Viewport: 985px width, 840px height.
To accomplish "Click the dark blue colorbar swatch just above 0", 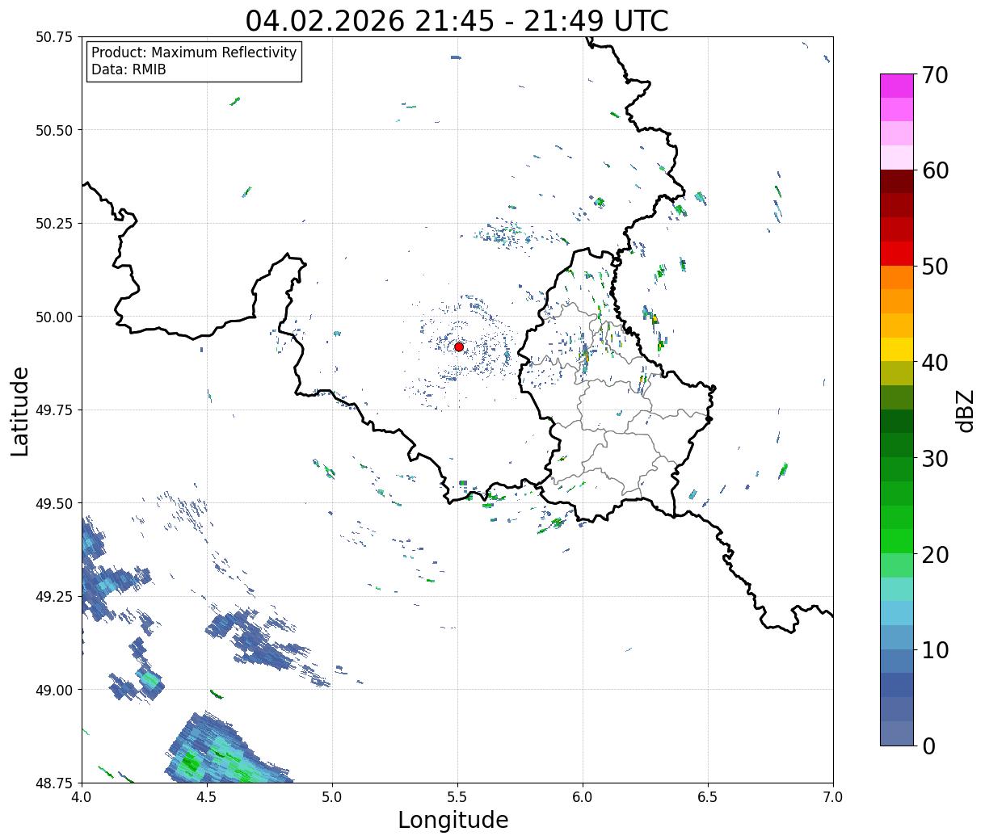I will tap(896, 733).
